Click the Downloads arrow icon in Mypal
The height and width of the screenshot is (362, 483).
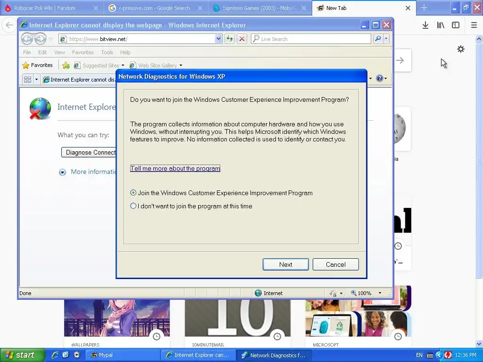425,25
